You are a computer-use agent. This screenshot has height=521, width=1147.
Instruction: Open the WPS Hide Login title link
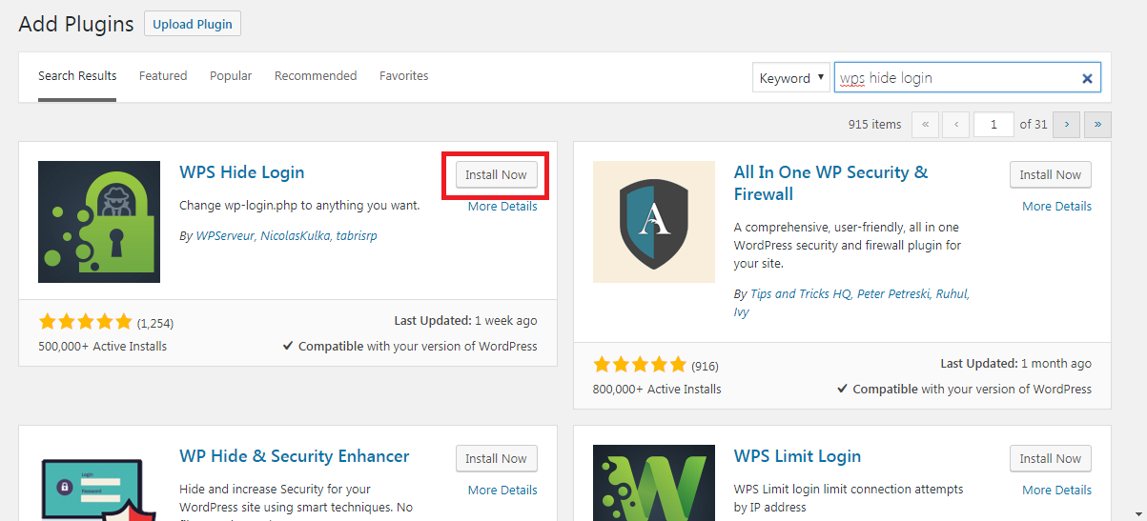pos(242,172)
